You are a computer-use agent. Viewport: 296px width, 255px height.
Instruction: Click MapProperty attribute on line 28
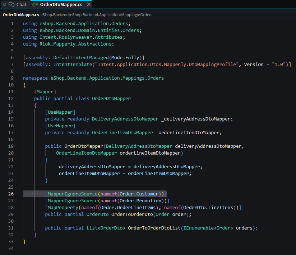[x=63, y=208]
